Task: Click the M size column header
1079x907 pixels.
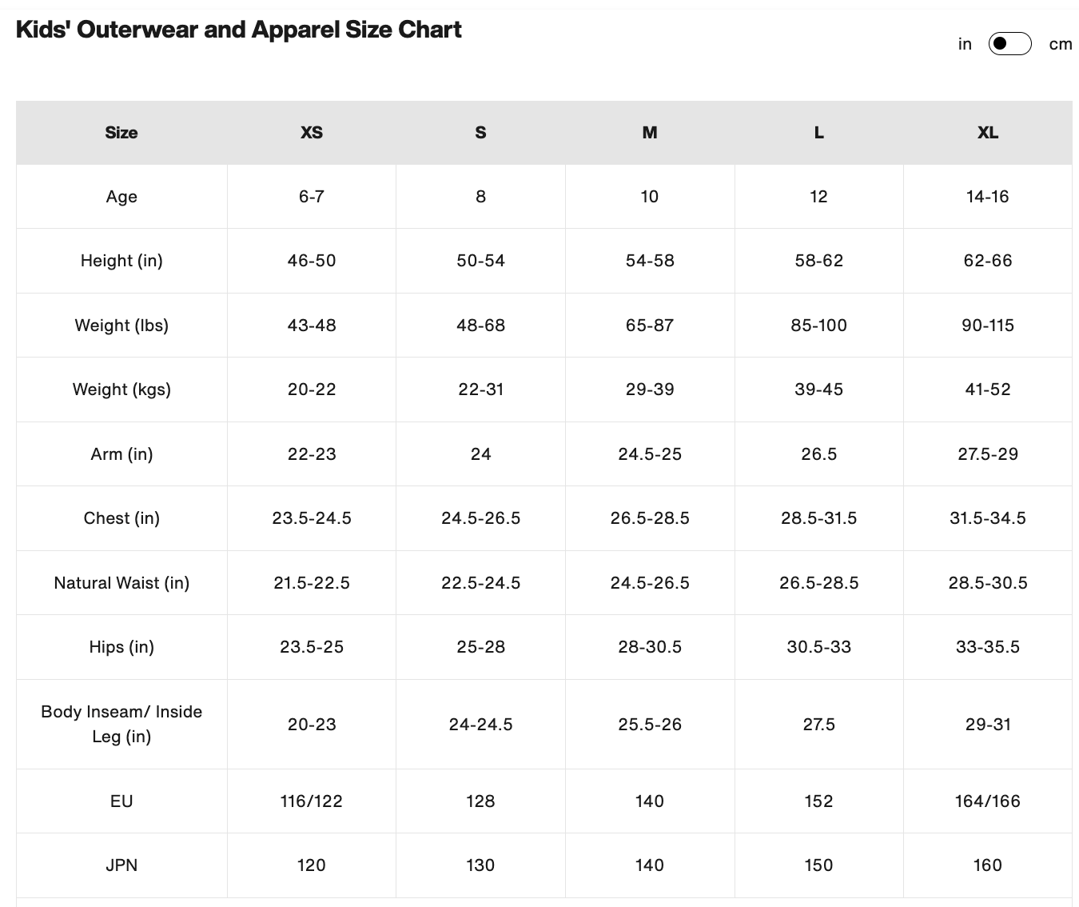Action: [649, 133]
